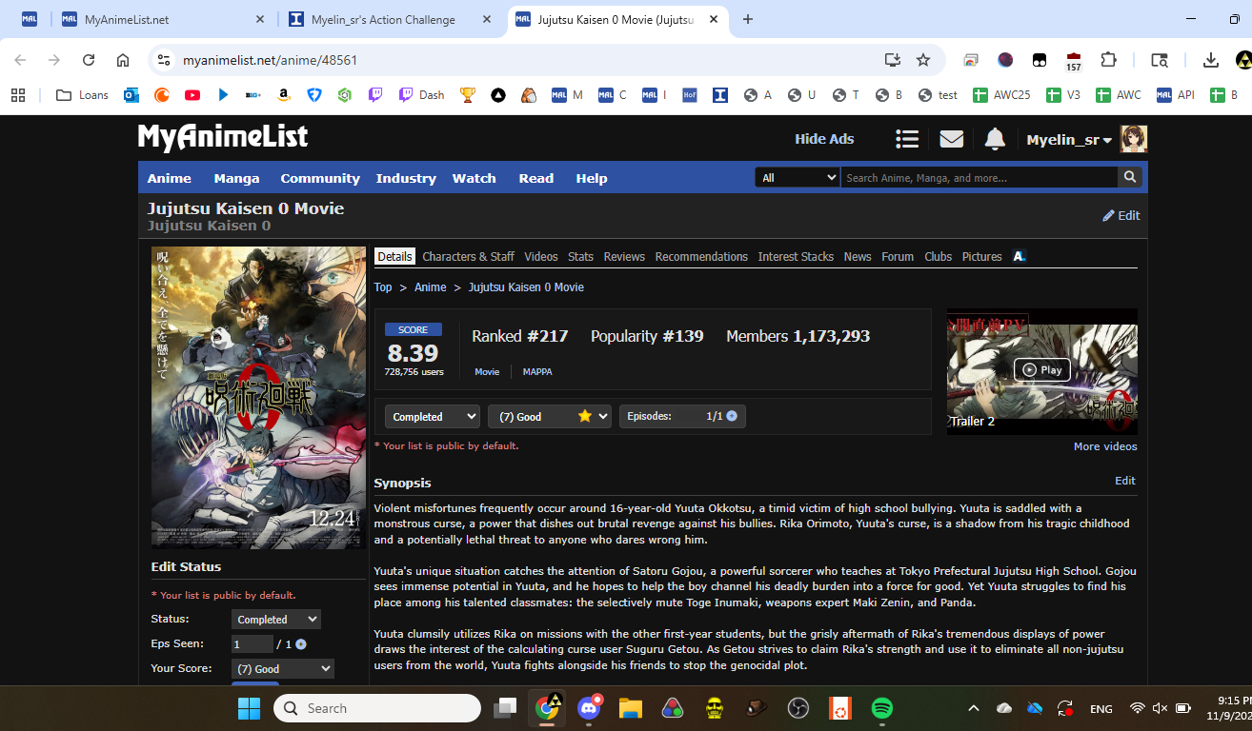Viewport: 1252px width, 731px height.
Task: Click the magnifier search button on MyAnimeList
Action: tap(1130, 177)
